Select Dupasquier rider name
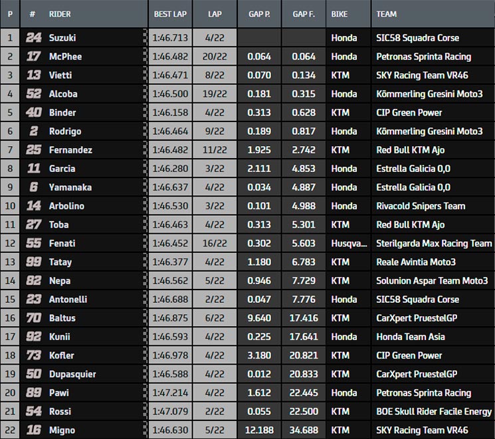This screenshot has height=439, width=495. (72, 375)
